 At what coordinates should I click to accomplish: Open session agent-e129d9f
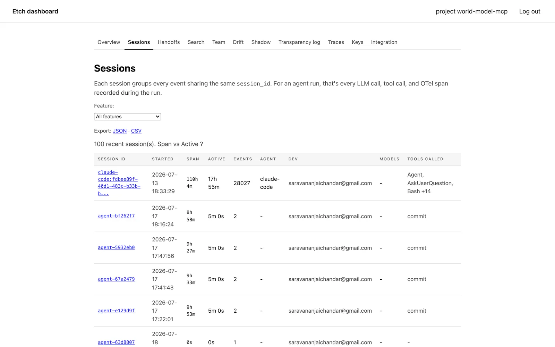click(116, 311)
